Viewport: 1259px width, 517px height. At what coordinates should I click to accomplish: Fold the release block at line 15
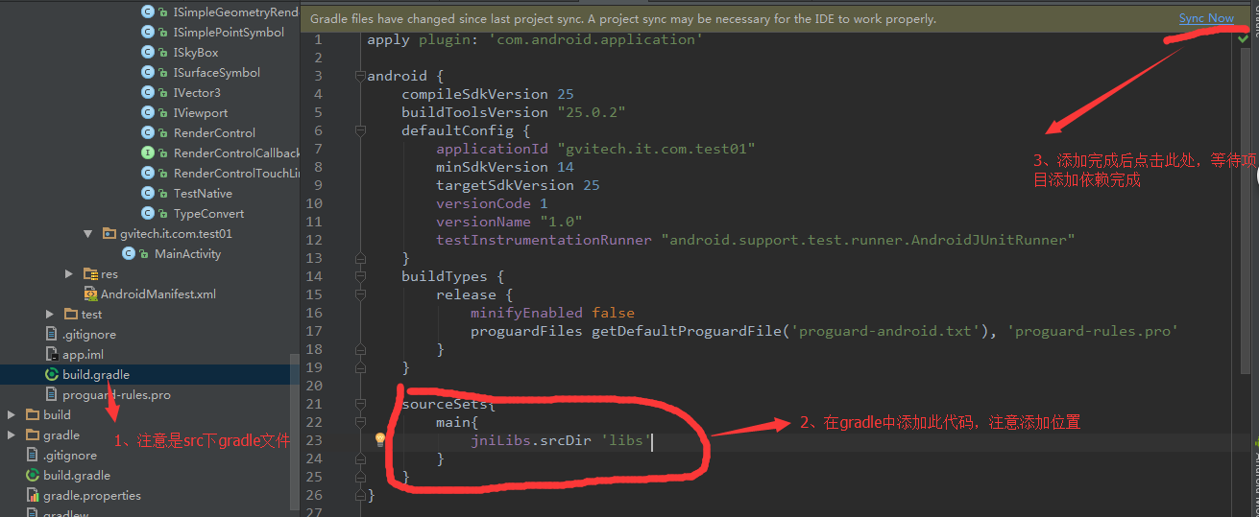pos(360,294)
